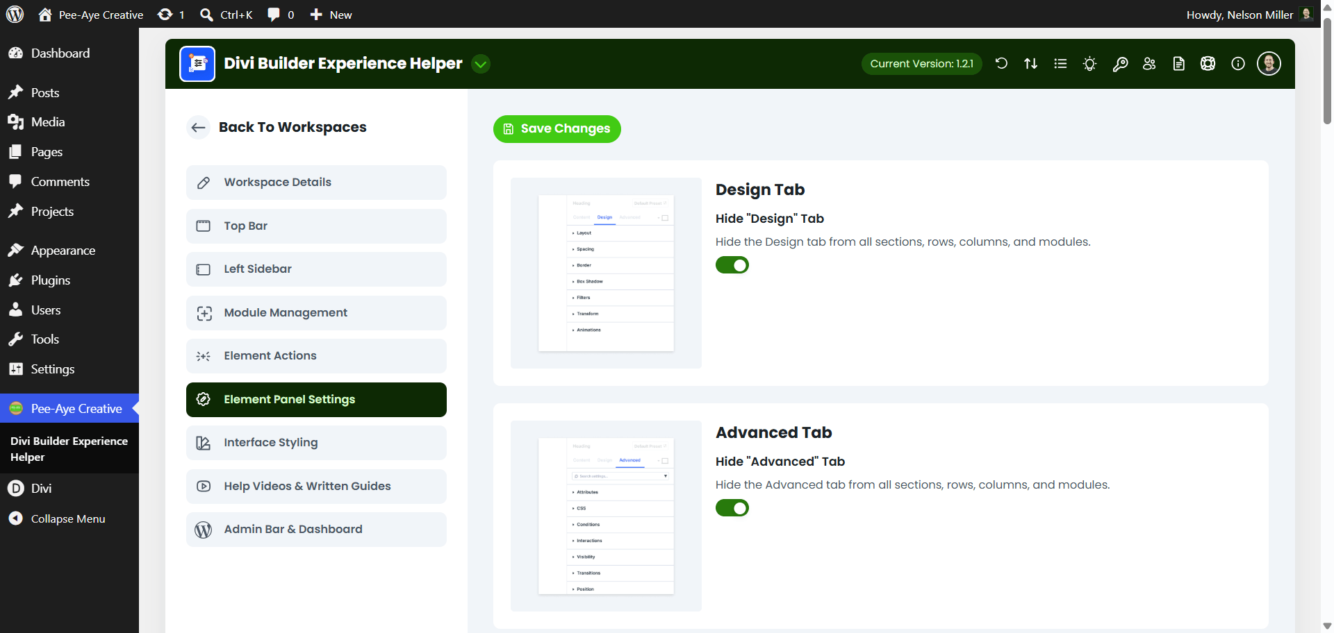Click the Current Version 1.2.1 badge

pyautogui.click(x=921, y=64)
